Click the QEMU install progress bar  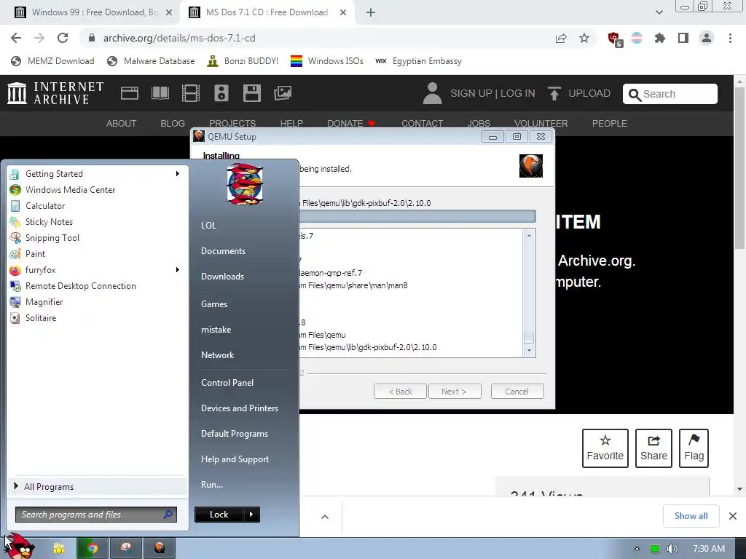pos(417,217)
